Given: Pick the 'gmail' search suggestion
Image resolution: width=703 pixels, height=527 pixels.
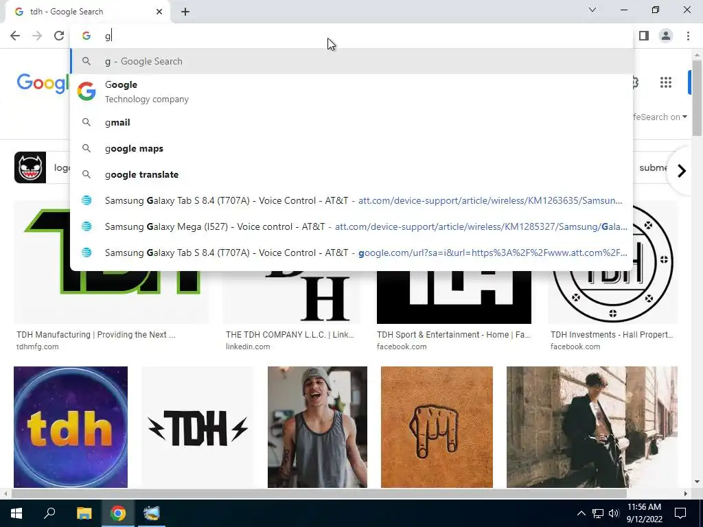Looking at the screenshot, I should coord(351,122).
